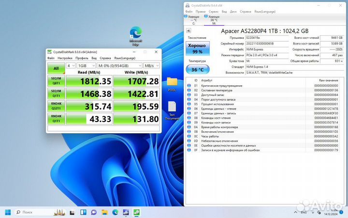Screen dimensions: 348x218
Task: Open the drive dropdown showing M: 0% (0/954GiB)
Action: click(119, 65)
